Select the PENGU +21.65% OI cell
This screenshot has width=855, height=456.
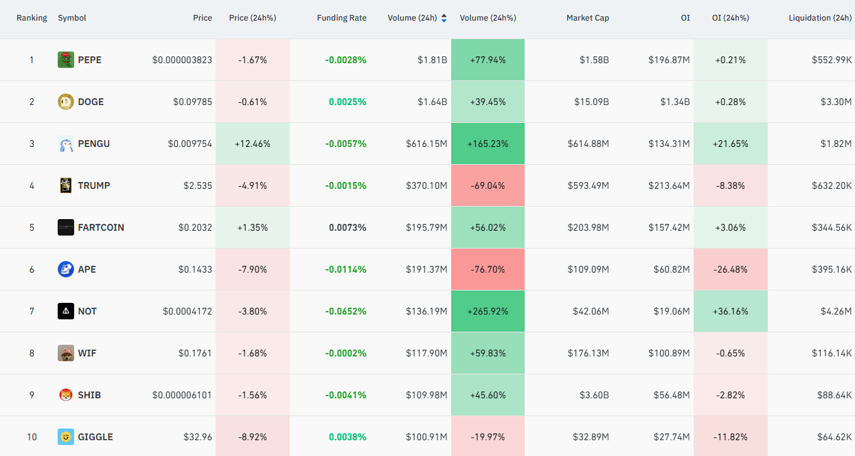[731, 144]
